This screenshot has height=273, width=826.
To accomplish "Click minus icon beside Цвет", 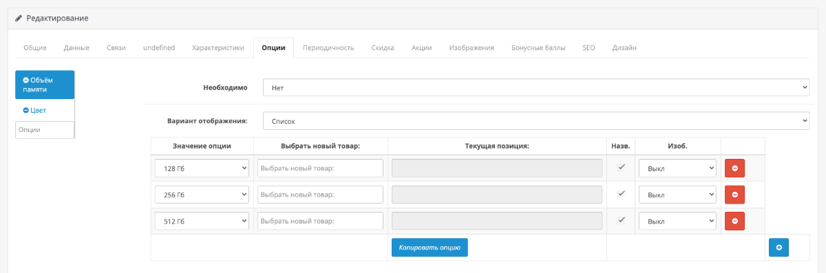I will click(x=25, y=110).
